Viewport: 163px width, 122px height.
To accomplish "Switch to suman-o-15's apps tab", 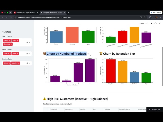I will (x=25, y=12).
